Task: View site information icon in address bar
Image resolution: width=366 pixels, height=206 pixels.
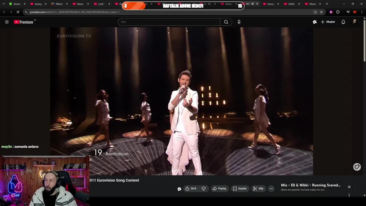Action: (26, 12)
